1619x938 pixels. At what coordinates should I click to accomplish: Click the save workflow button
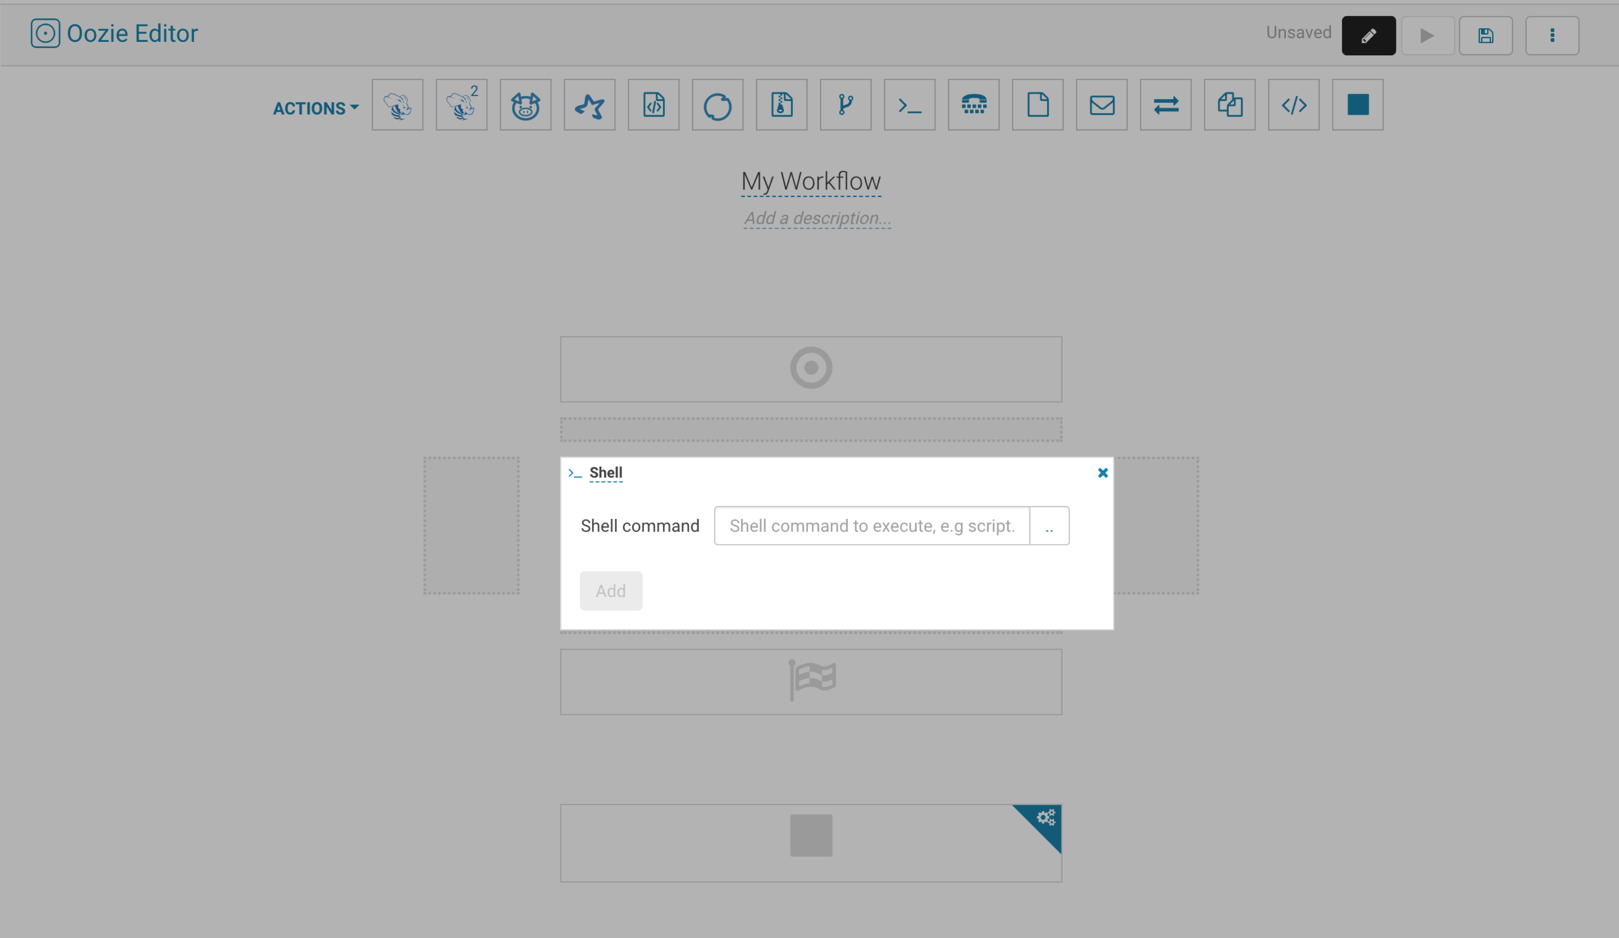(1486, 35)
